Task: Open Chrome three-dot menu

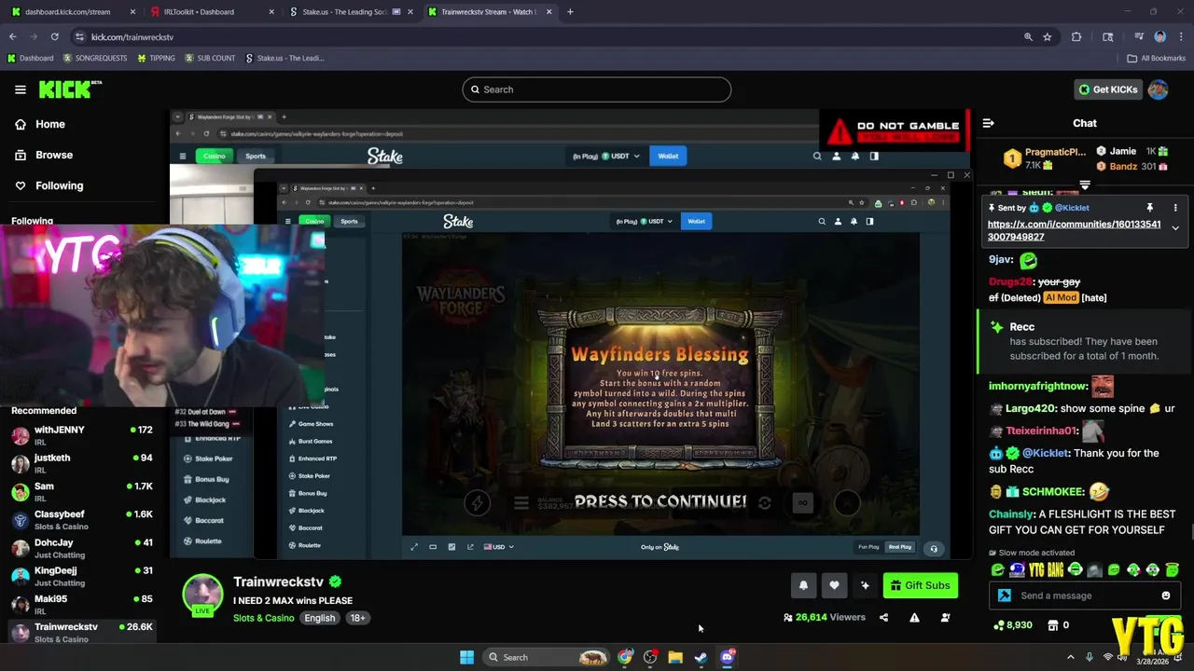Action: pyautogui.click(x=1180, y=37)
